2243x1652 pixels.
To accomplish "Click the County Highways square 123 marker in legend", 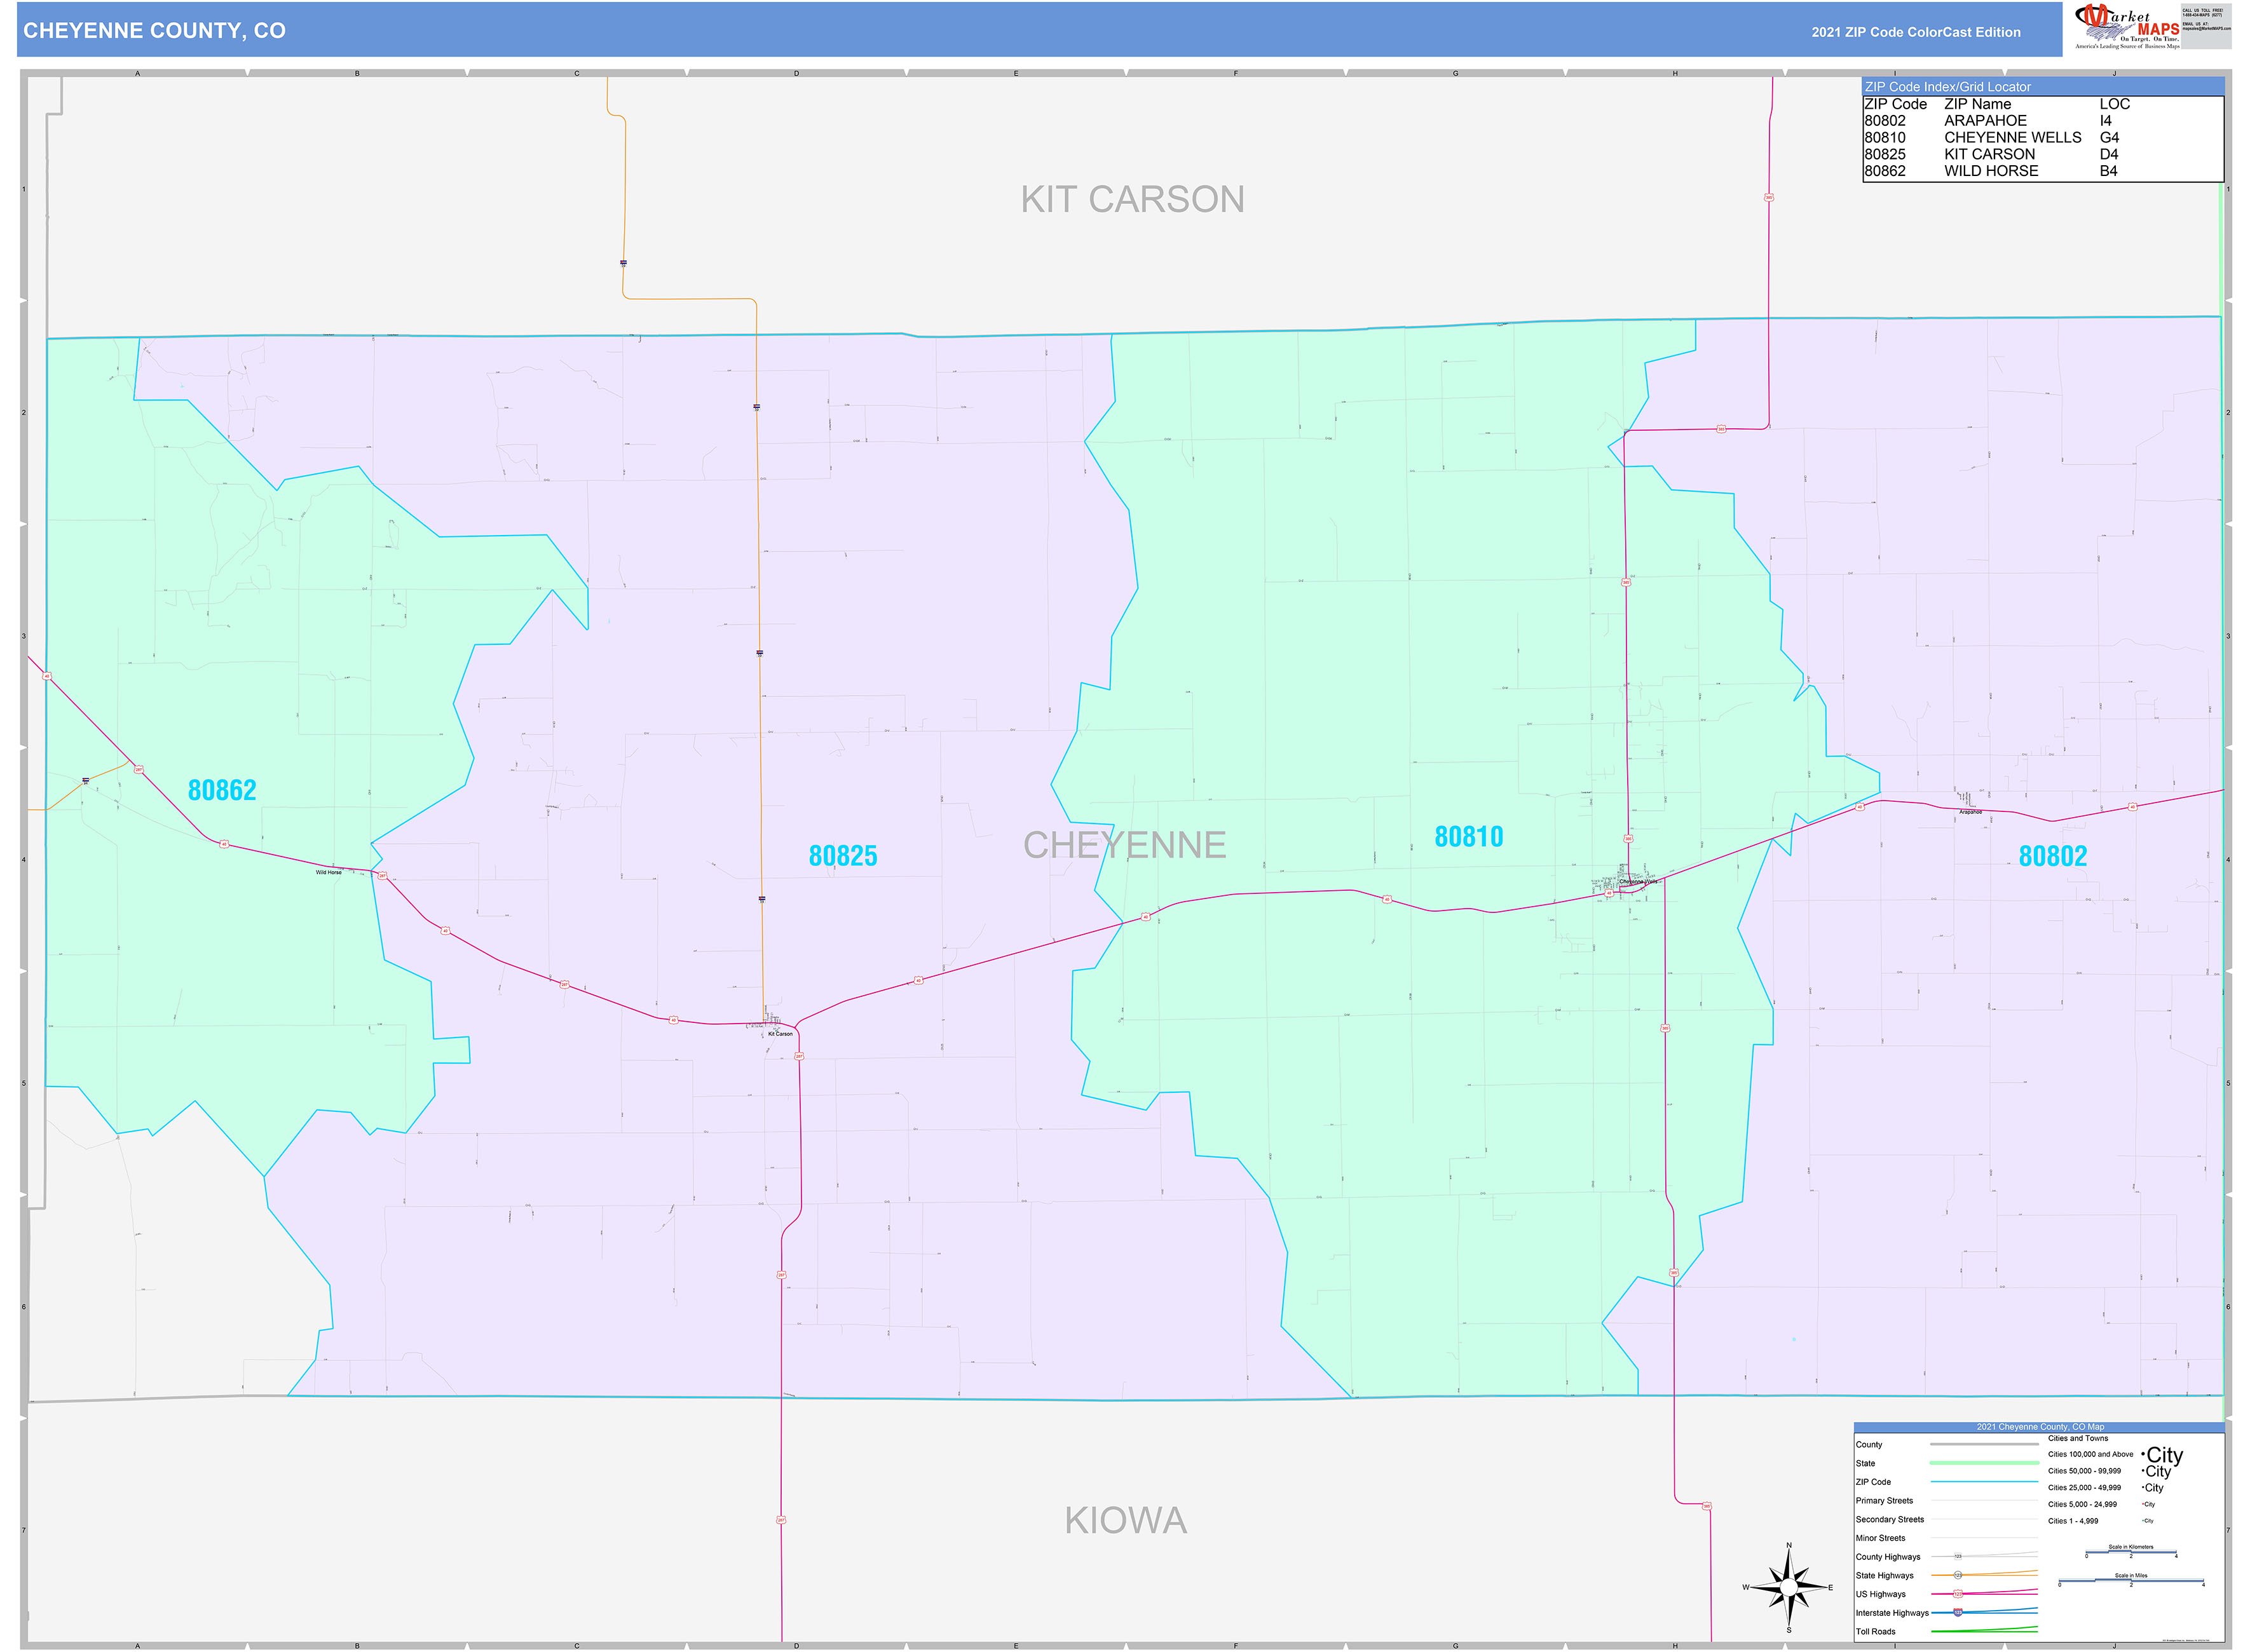I will click(1958, 1557).
